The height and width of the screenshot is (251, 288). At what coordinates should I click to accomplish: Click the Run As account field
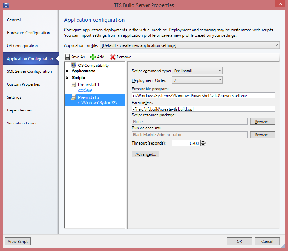[x=190, y=135]
